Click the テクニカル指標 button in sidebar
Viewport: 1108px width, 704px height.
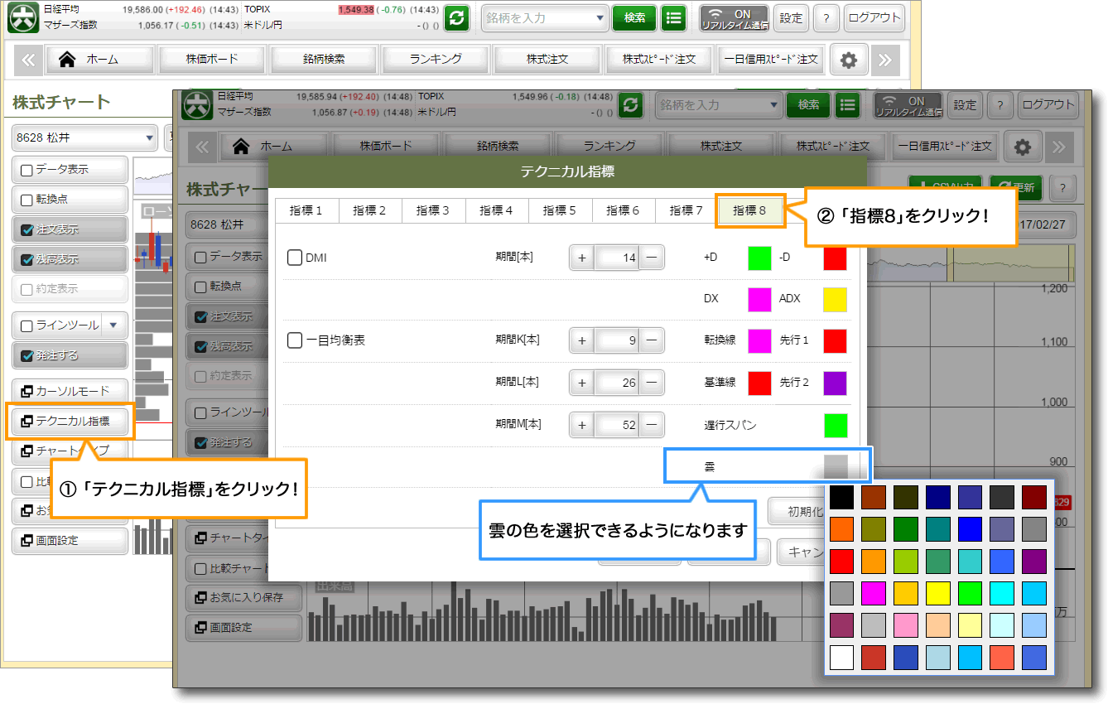pos(70,421)
